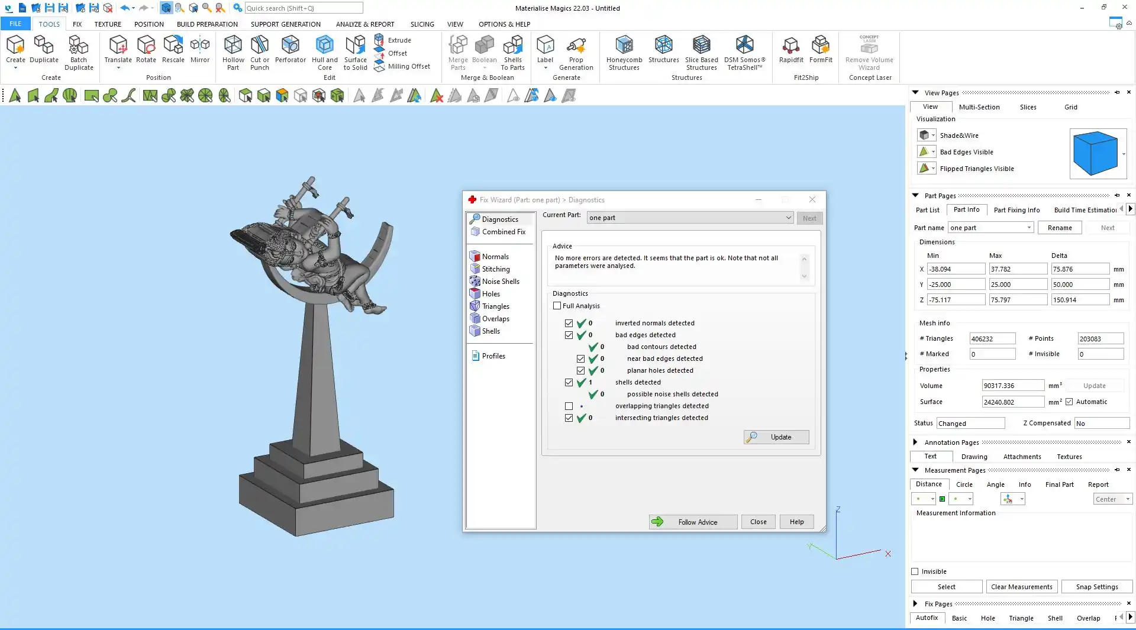Expand the Annotation Pages panel
The width and height of the screenshot is (1136, 630).
click(915, 442)
